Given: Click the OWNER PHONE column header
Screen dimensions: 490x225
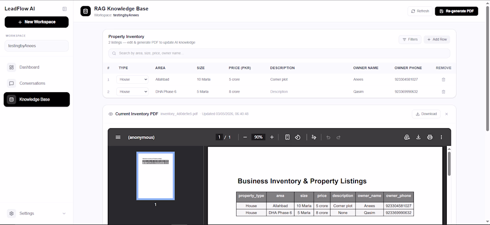Looking at the screenshot, I should [408, 68].
